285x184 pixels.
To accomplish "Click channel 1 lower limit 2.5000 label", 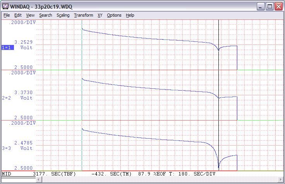I will (x=24, y=67).
